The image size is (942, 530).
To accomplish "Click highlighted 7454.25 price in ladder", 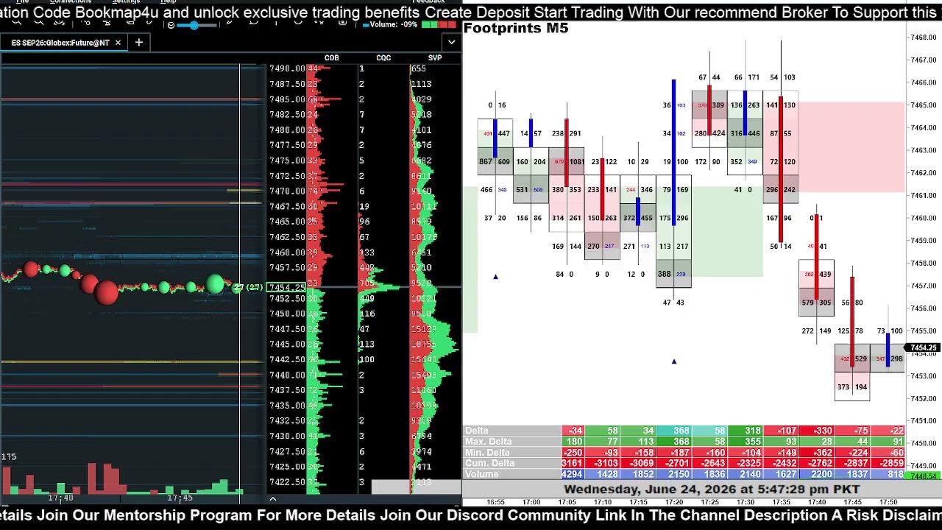I will point(287,288).
